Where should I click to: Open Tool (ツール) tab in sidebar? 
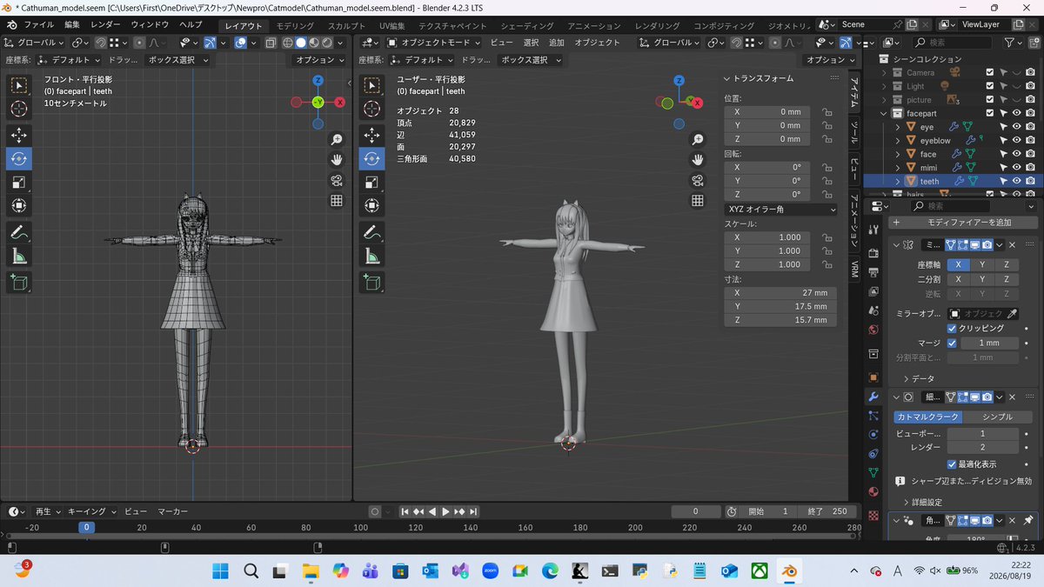[x=854, y=132]
